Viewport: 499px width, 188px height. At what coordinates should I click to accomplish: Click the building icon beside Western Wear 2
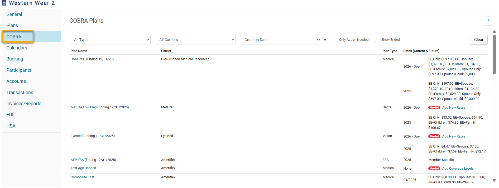tap(4, 3)
